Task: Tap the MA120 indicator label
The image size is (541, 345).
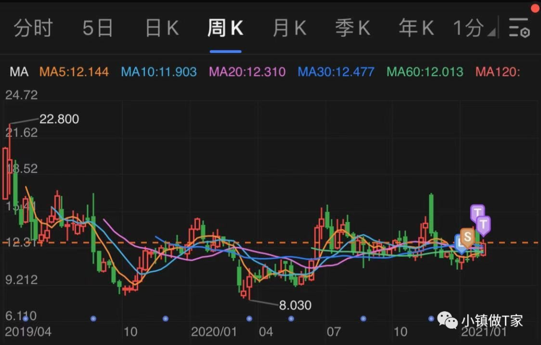Action: (x=497, y=72)
